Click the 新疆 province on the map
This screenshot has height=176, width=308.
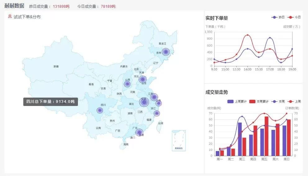click(x=56, y=66)
